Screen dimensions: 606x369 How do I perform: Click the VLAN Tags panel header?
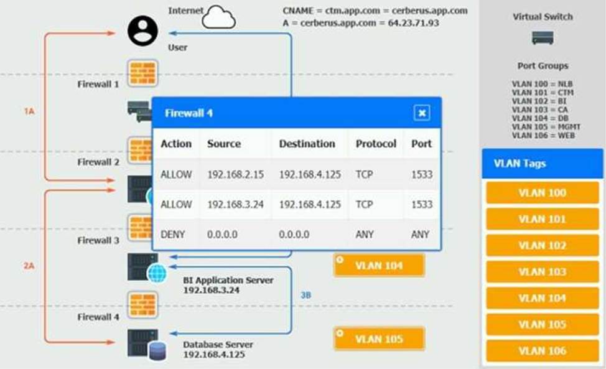coord(542,164)
